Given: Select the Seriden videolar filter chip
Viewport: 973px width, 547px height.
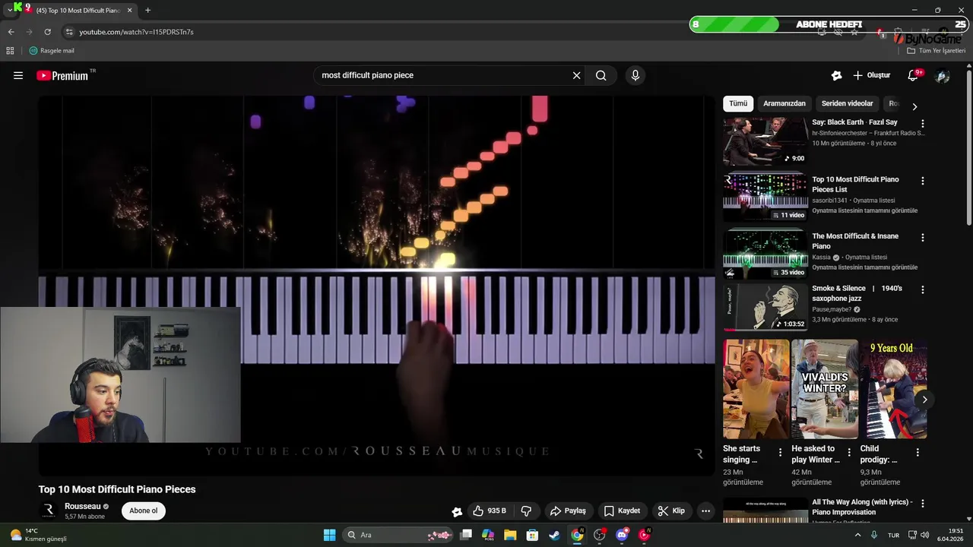Looking at the screenshot, I should [x=847, y=103].
